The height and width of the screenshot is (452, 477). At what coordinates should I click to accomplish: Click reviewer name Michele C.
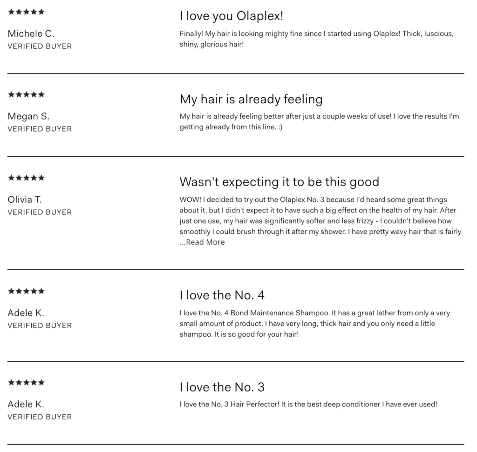tap(31, 33)
